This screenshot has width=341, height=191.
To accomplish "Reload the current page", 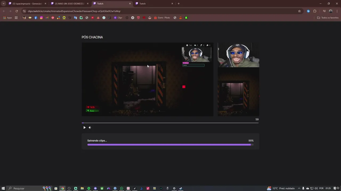I will [x=17, y=11].
